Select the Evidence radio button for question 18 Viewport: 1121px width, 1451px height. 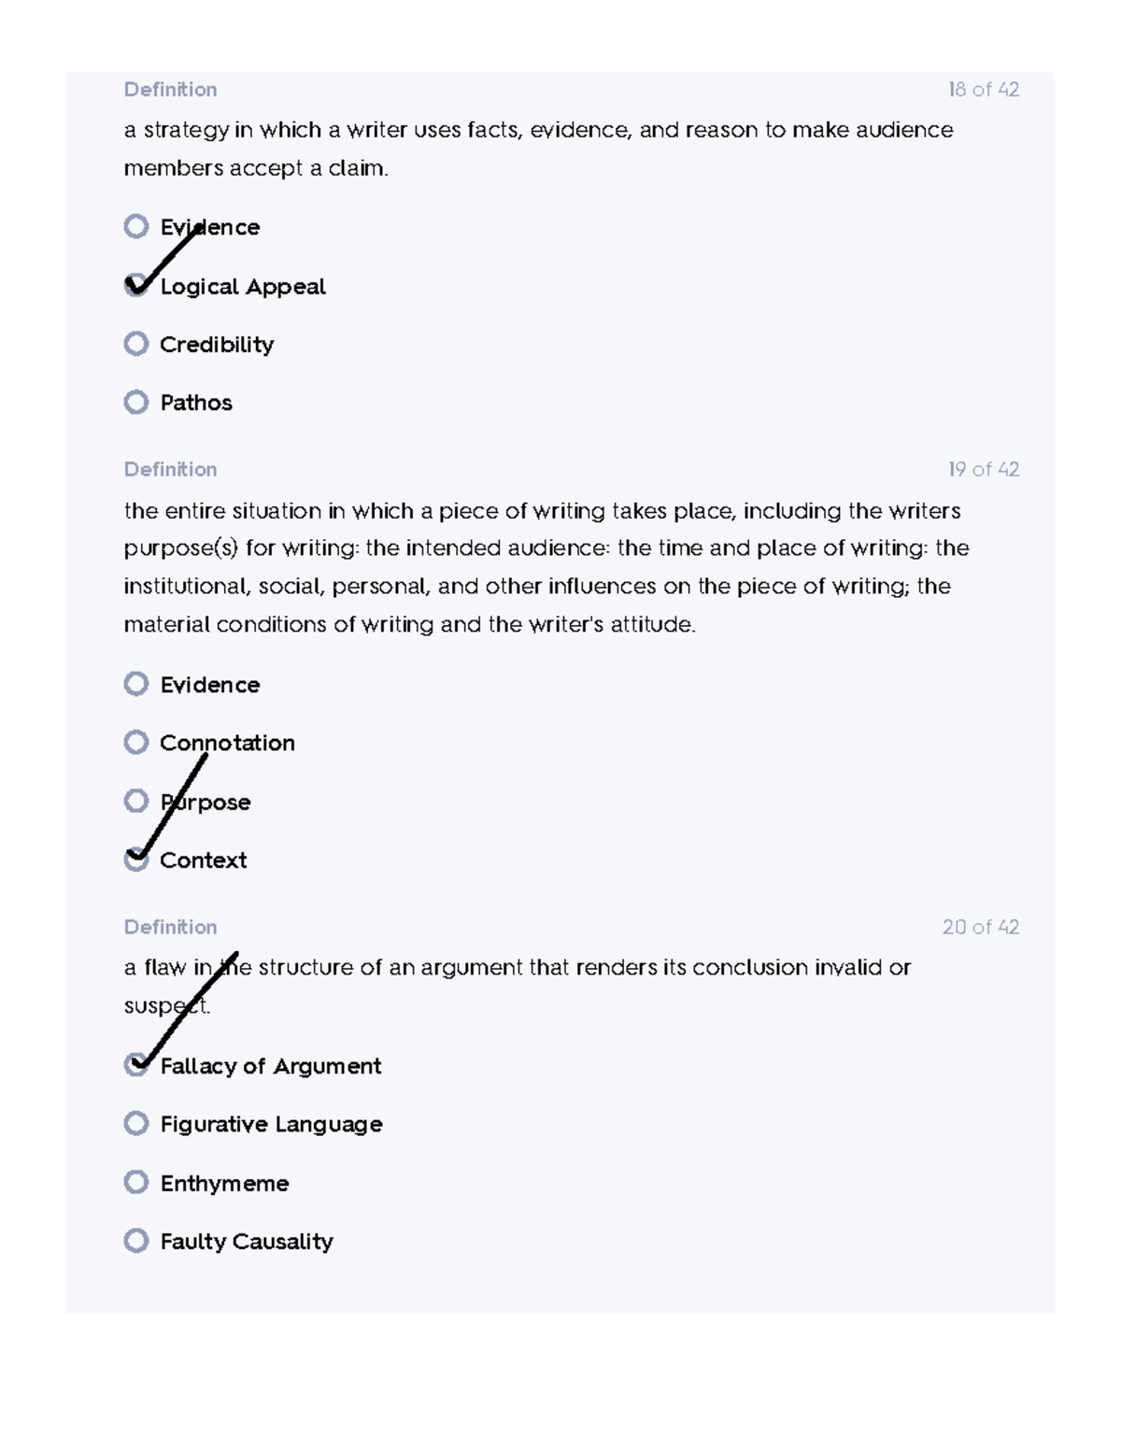(x=136, y=226)
